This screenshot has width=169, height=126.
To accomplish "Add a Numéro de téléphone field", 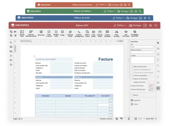I will 79,33.
